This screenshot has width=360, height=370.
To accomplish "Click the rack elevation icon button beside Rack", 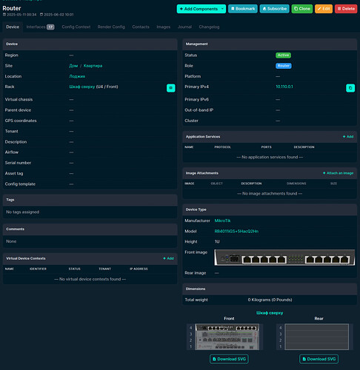I will [x=170, y=88].
